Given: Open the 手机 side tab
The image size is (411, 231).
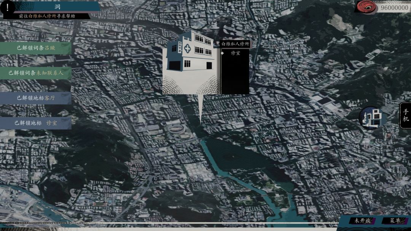Looking at the screenshot, I should tap(405, 115).
